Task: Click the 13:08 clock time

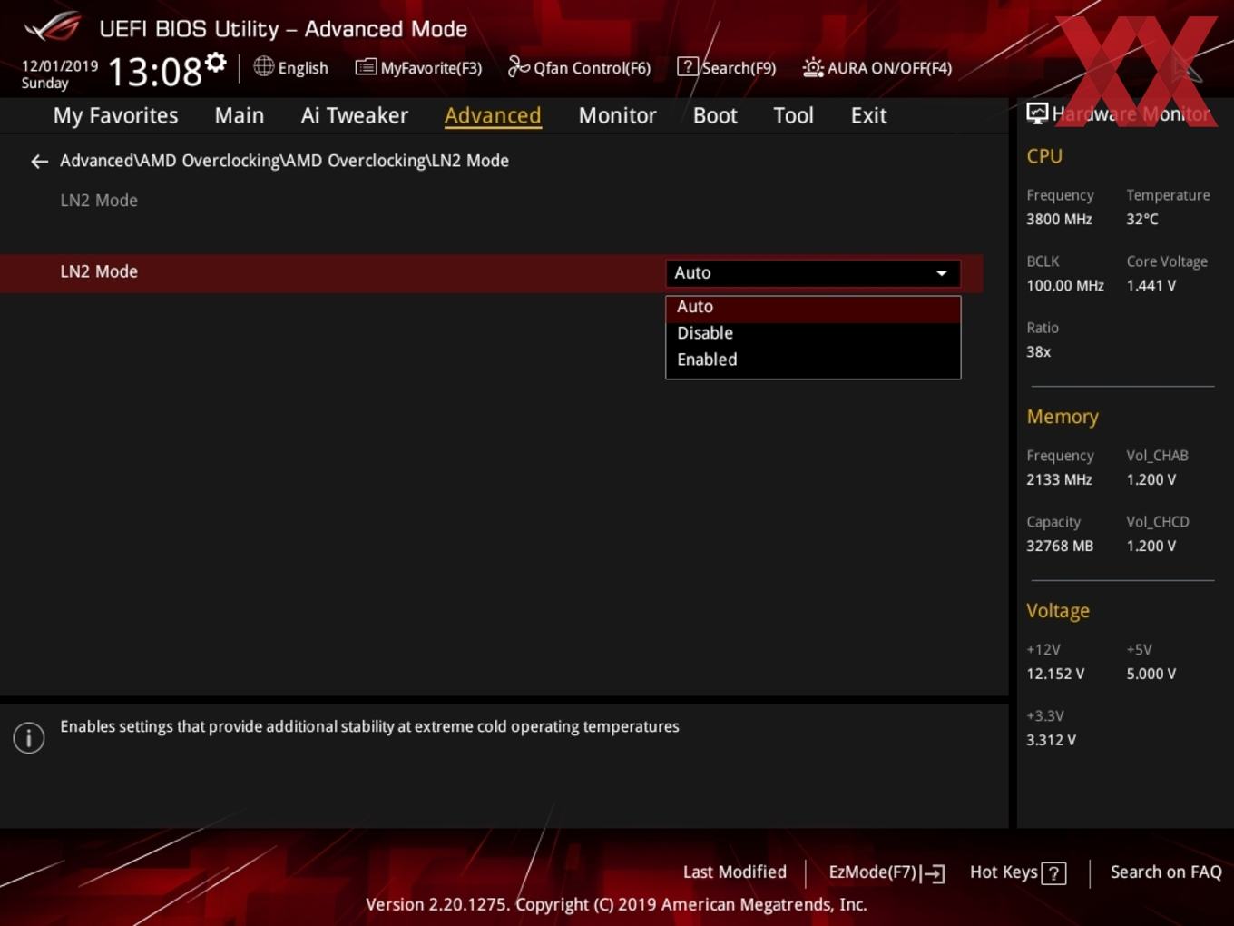Action: 155,71
